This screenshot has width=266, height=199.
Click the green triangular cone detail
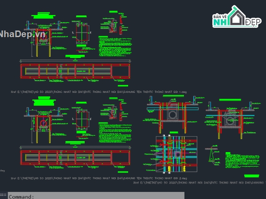(211, 154)
